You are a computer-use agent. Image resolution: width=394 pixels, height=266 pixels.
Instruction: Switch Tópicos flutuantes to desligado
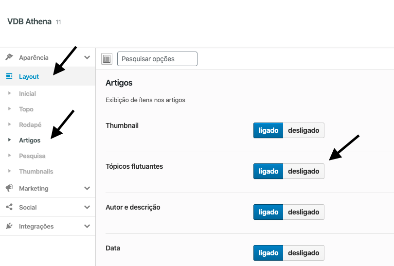pos(304,171)
